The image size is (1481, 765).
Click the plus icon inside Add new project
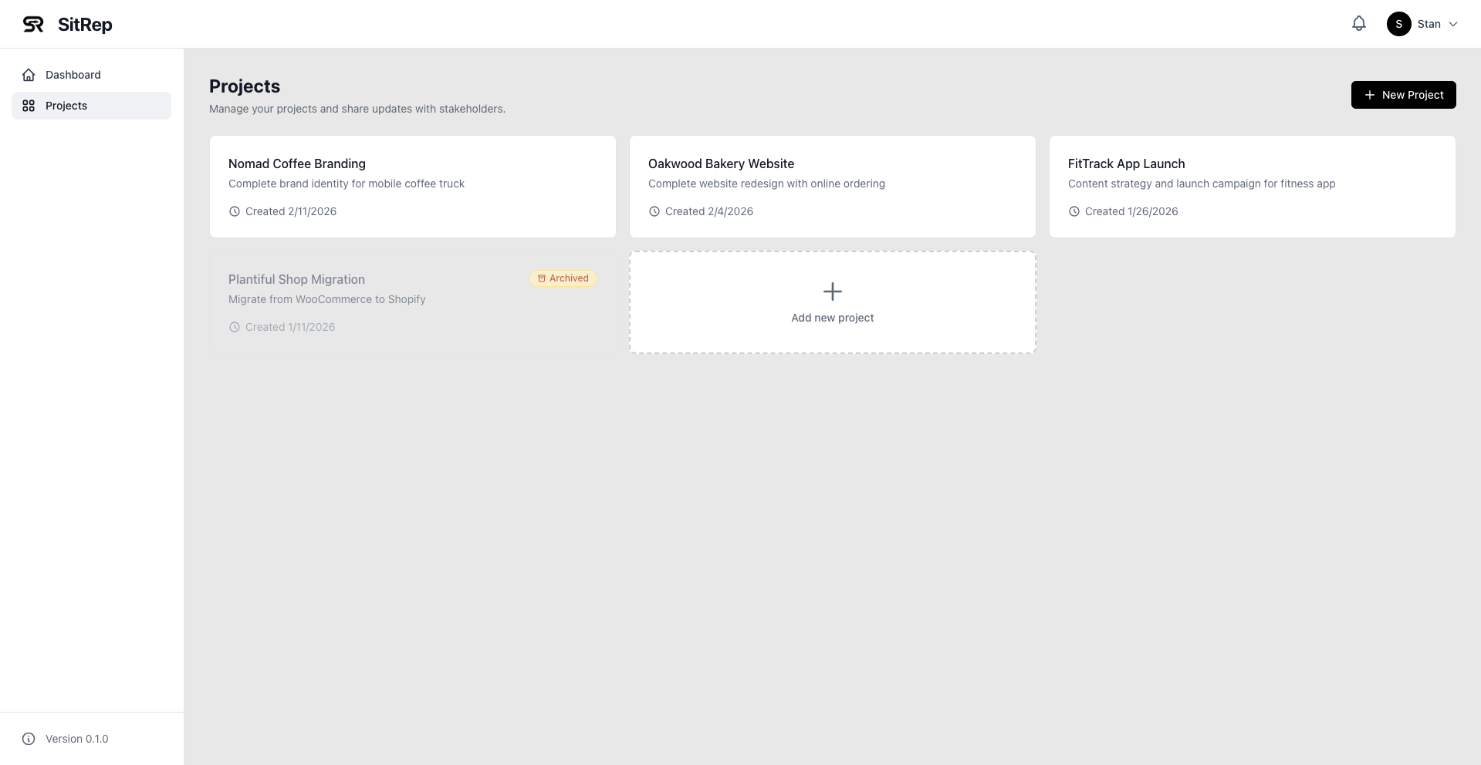tap(832, 292)
